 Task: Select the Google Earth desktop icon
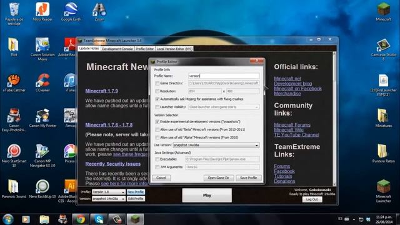click(71, 11)
